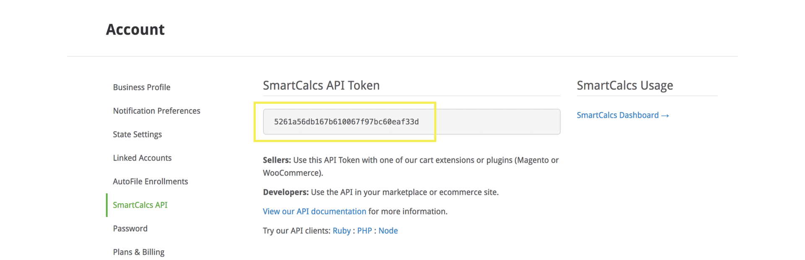
Task: Open the Ruby API client link
Action: pos(341,231)
